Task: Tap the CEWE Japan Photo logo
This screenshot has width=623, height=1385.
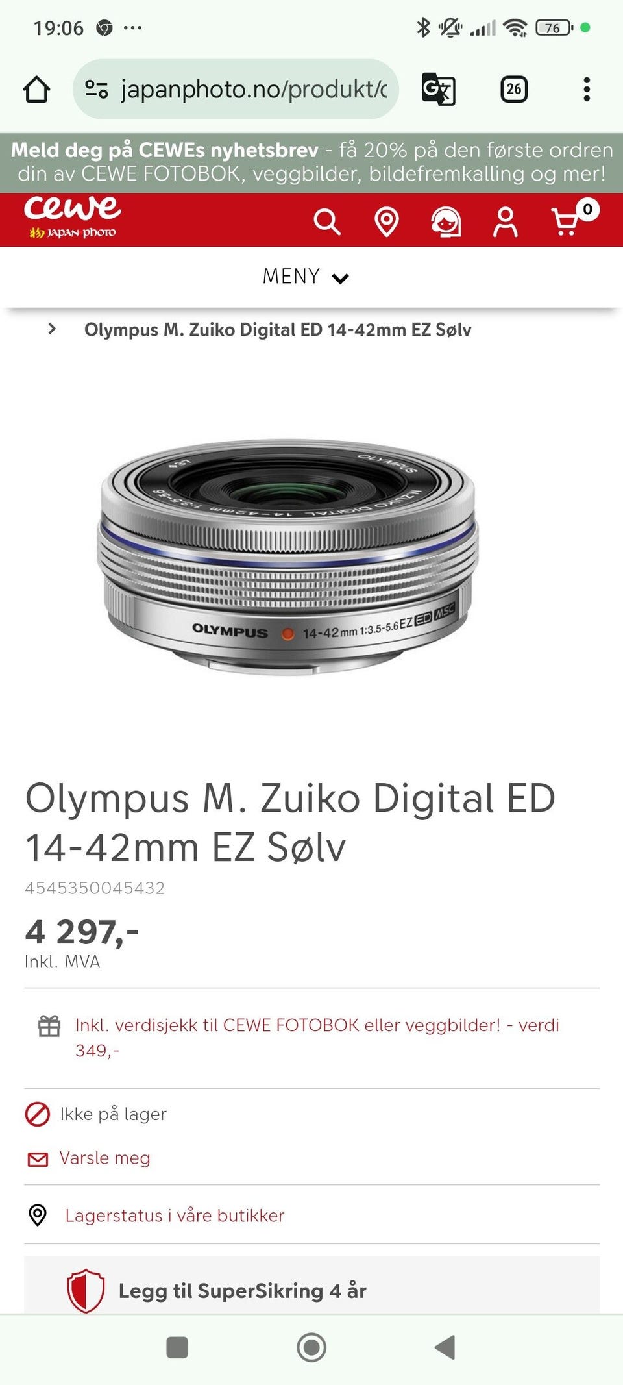Action: (x=73, y=218)
